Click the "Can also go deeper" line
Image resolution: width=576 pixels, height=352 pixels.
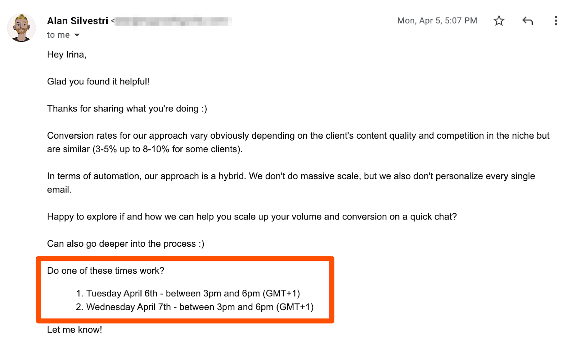point(125,244)
